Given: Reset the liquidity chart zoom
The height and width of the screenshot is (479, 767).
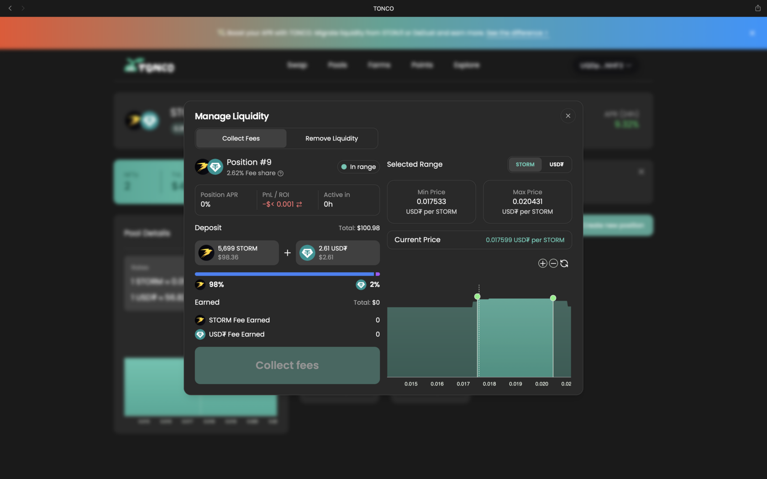Looking at the screenshot, I should click(564, 263).
